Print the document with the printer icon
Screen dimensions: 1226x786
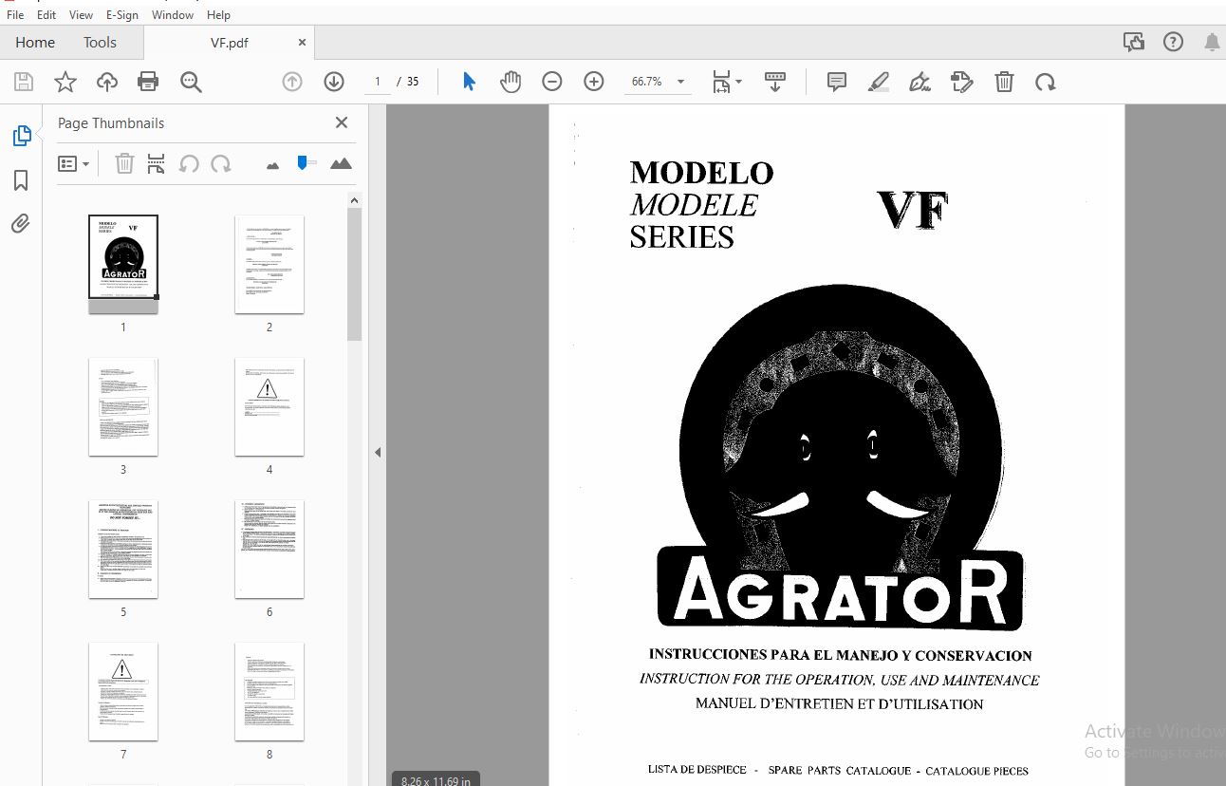[x=148, y=82]
